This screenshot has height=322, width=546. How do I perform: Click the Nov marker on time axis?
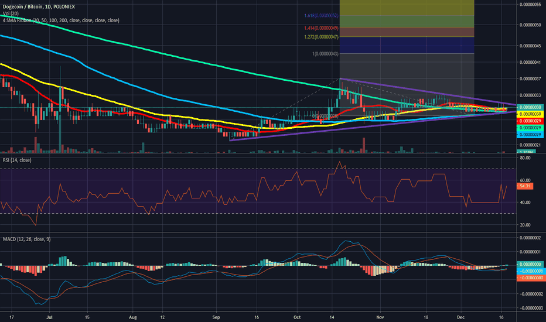coord(380,317)
